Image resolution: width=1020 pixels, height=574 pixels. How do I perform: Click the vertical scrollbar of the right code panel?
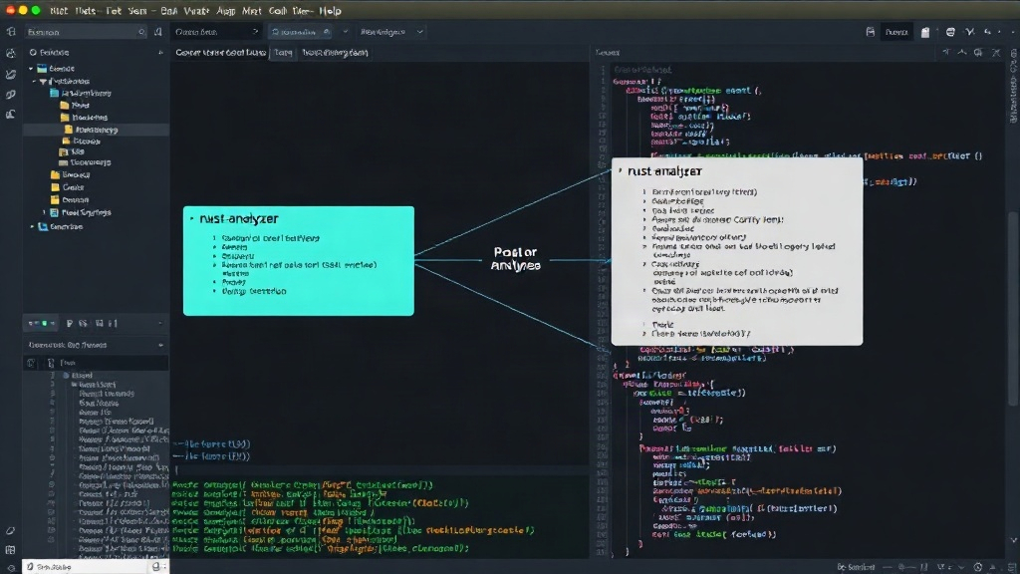click(x=1013, y=309)
